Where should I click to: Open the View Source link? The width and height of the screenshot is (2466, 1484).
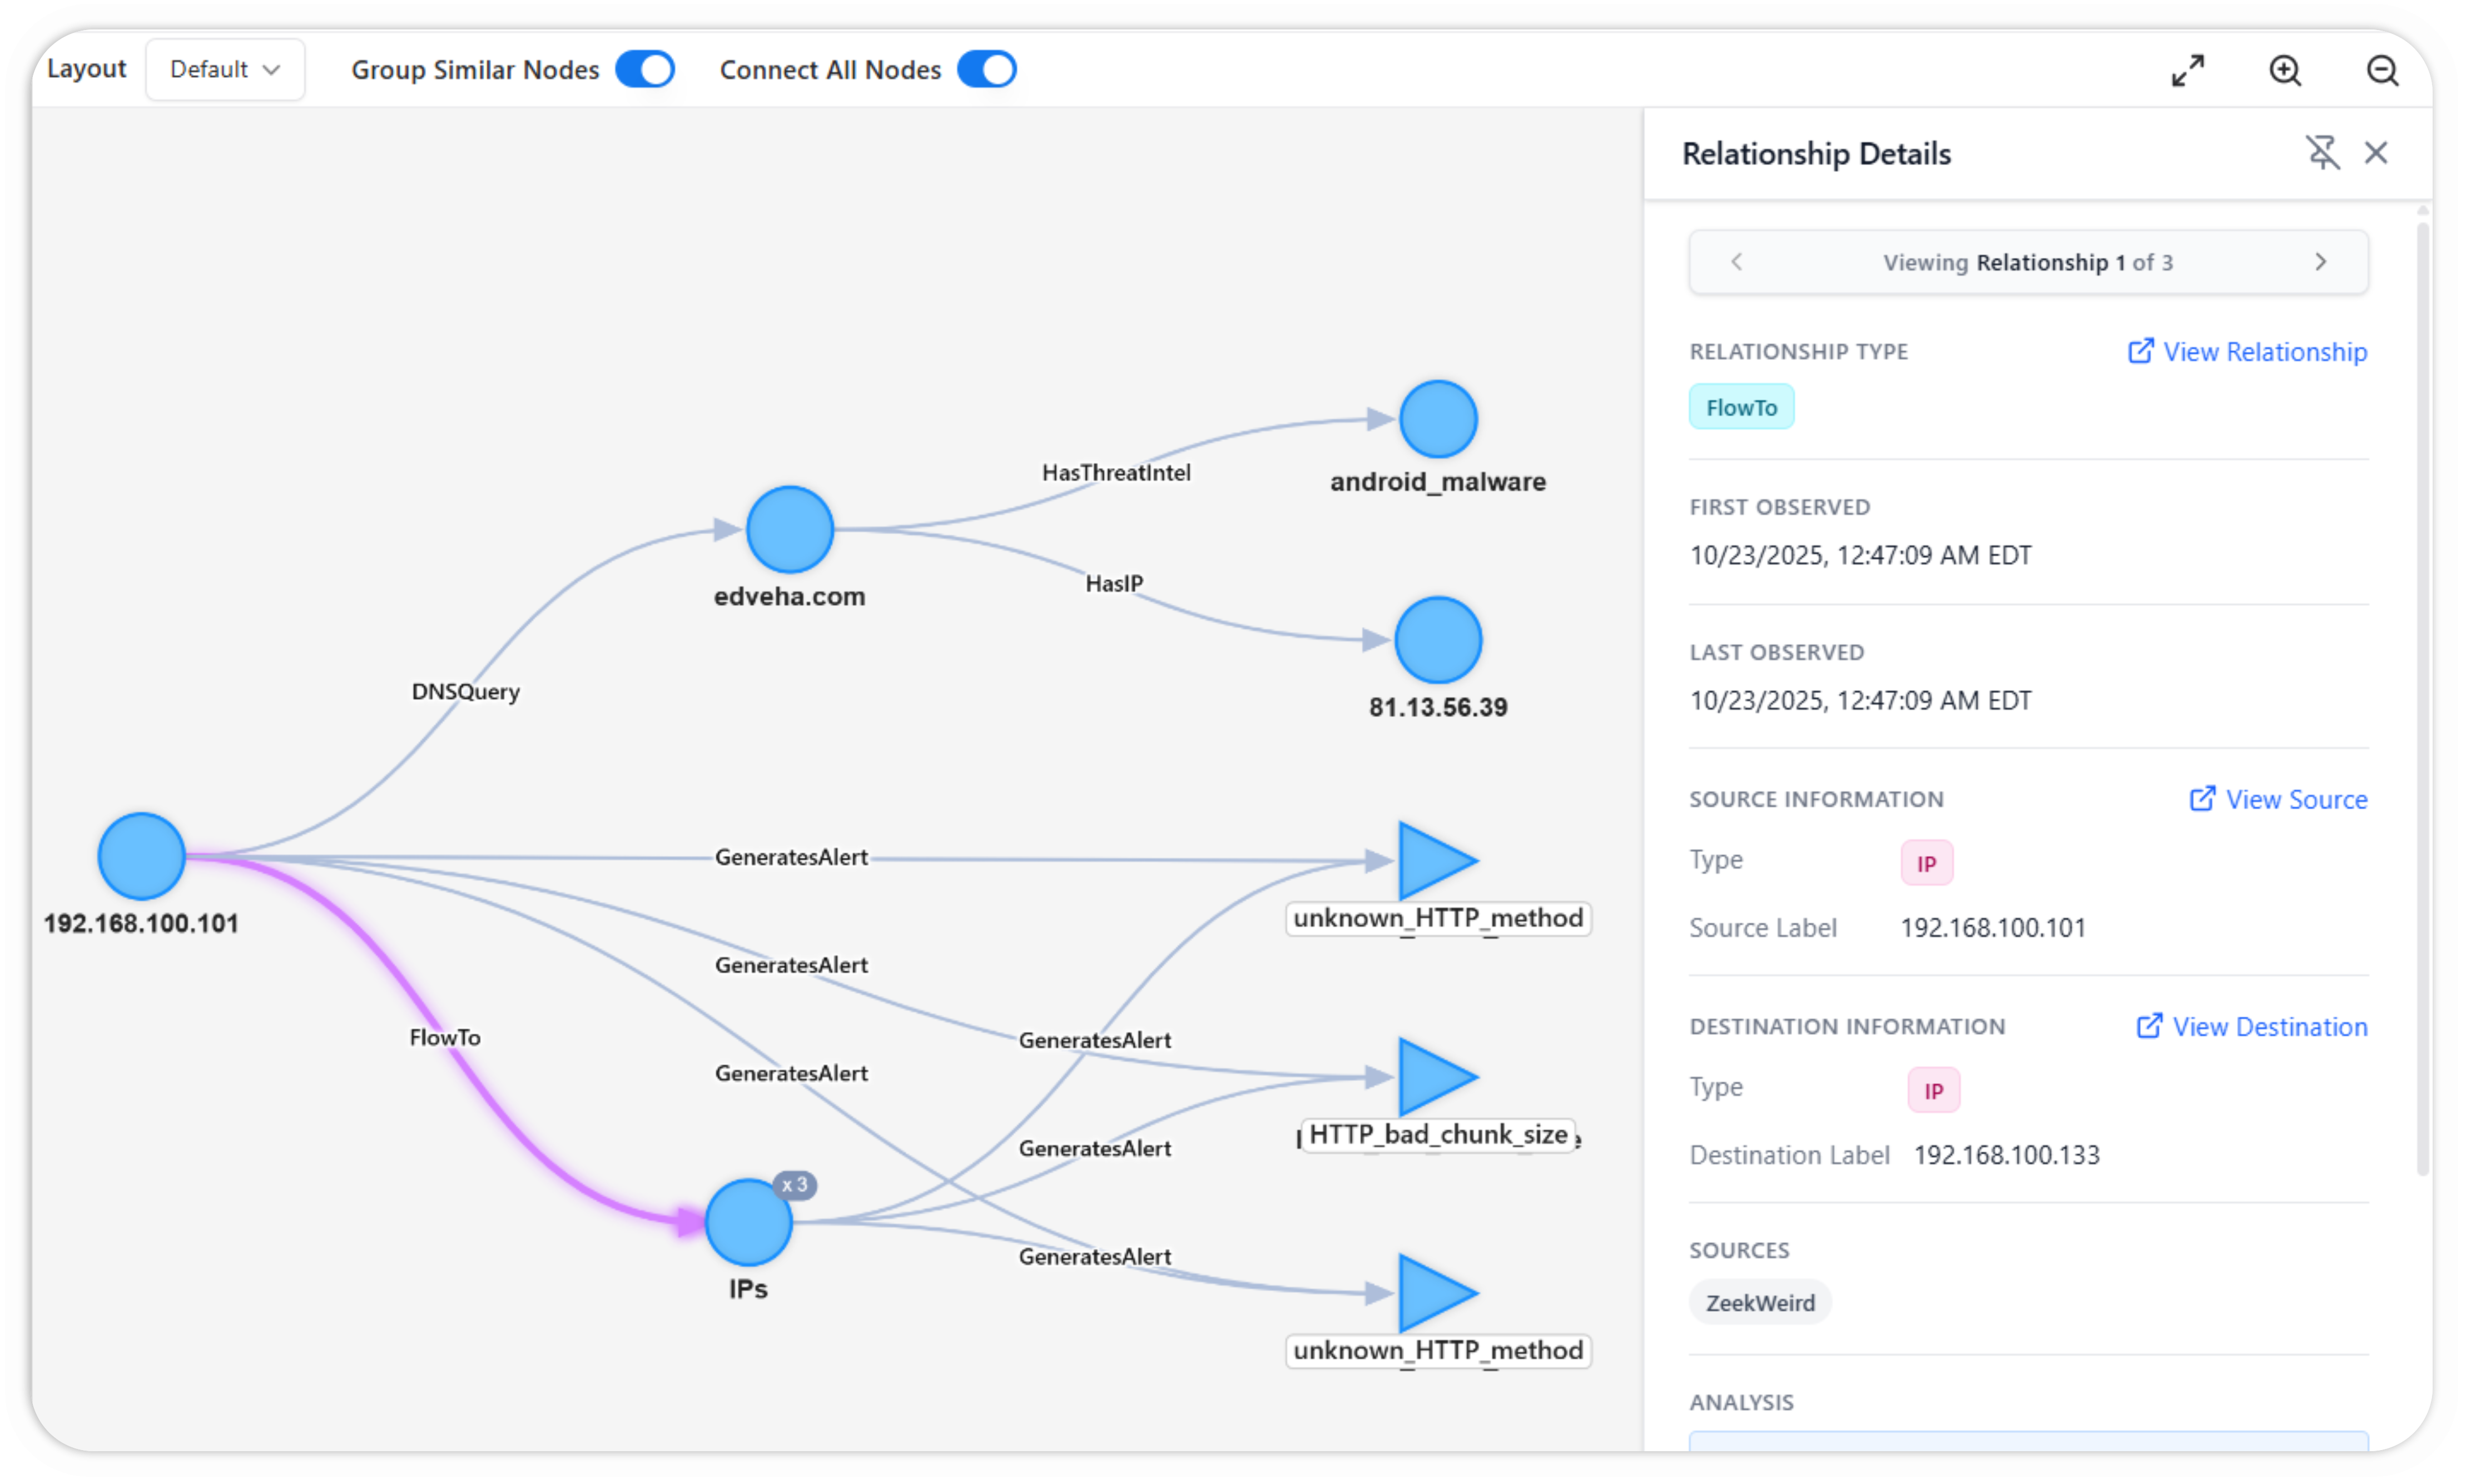2278,800
